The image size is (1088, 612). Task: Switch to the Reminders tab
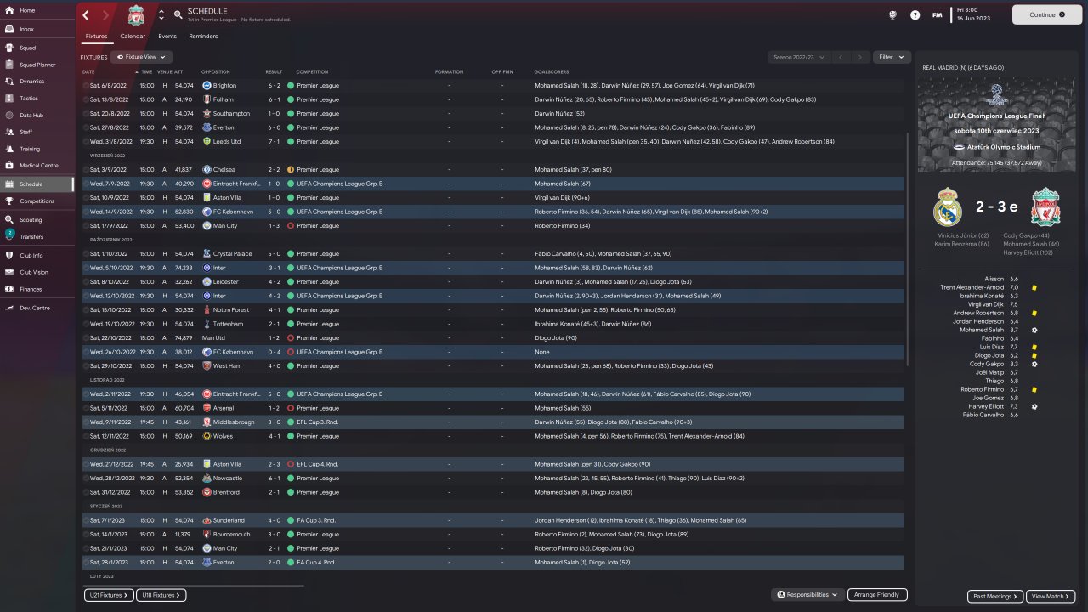point(203,37)
